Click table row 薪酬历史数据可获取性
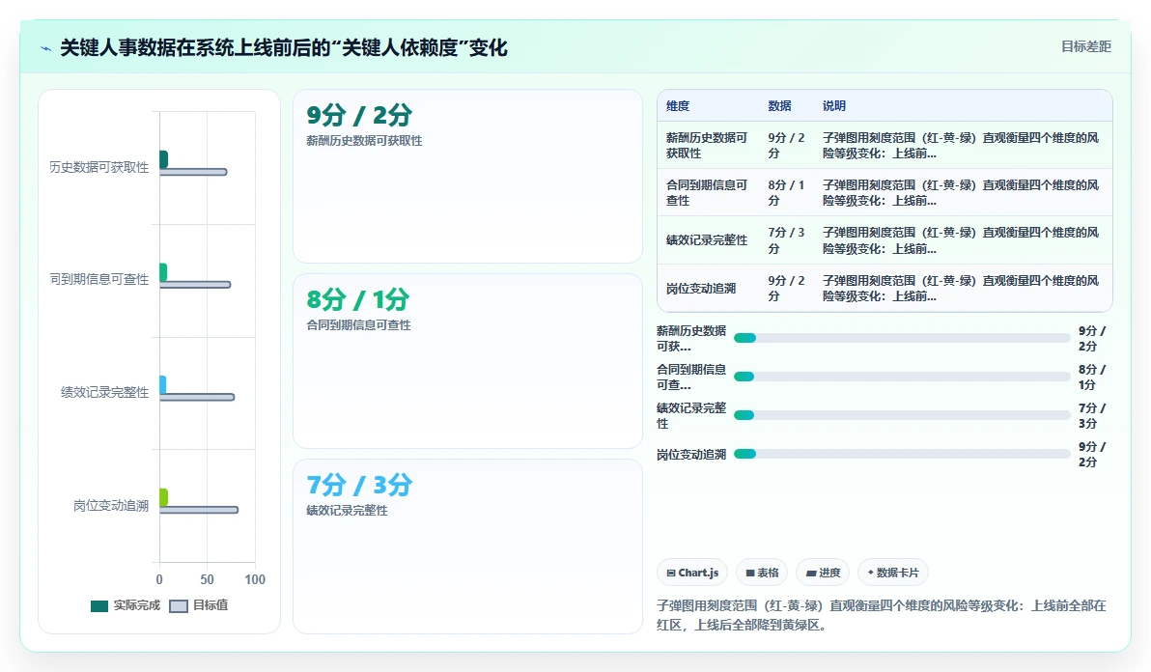This screenshot has height=672, width=1151. [884, 145]
